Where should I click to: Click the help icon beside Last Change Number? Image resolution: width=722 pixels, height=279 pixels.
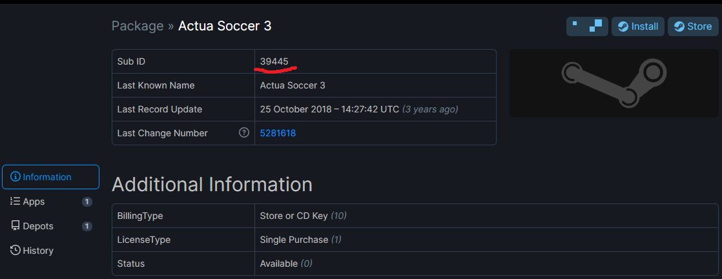point(243,133)
